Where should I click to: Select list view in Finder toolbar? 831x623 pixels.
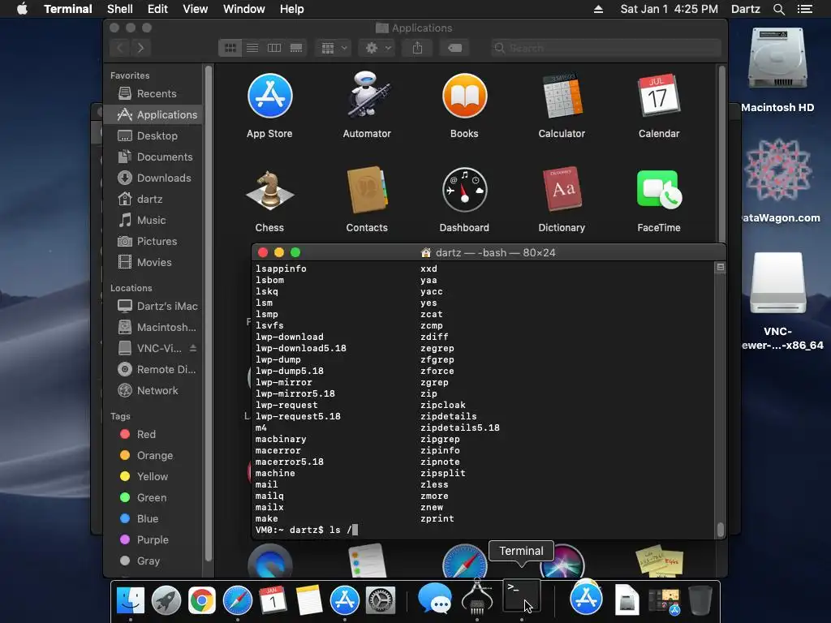252,48
